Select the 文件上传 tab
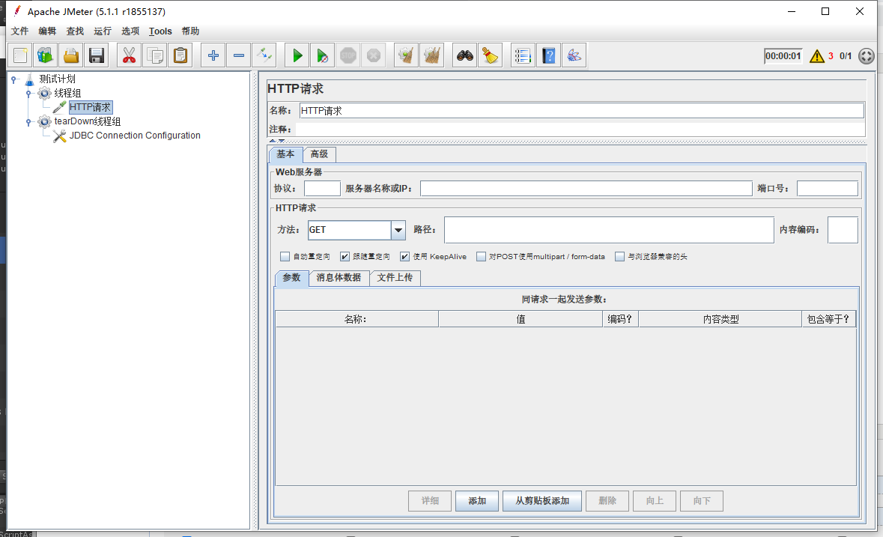This screenshot has width=883, height=537. 395,278
